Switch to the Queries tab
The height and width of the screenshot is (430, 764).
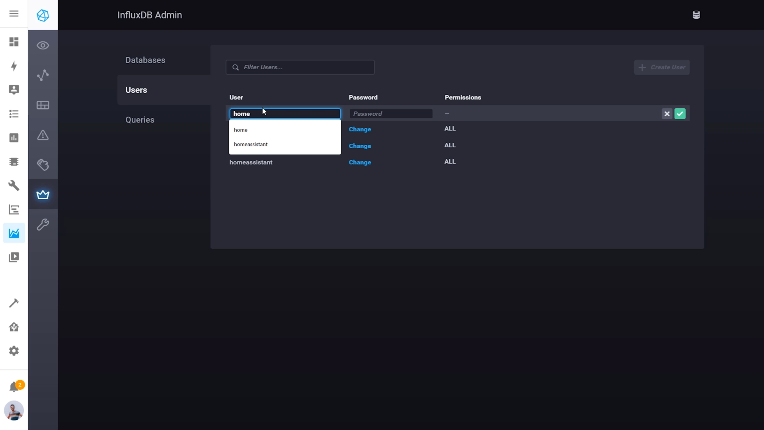[x=140, y=120]
